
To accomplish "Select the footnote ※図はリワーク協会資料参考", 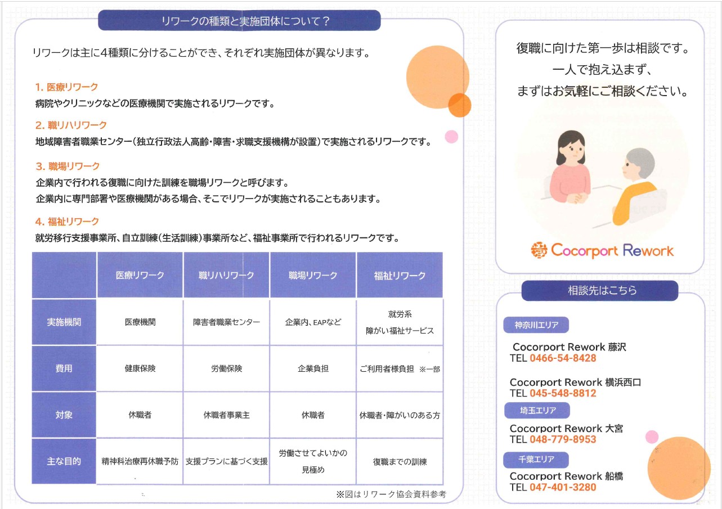I will tap(391, 494).
